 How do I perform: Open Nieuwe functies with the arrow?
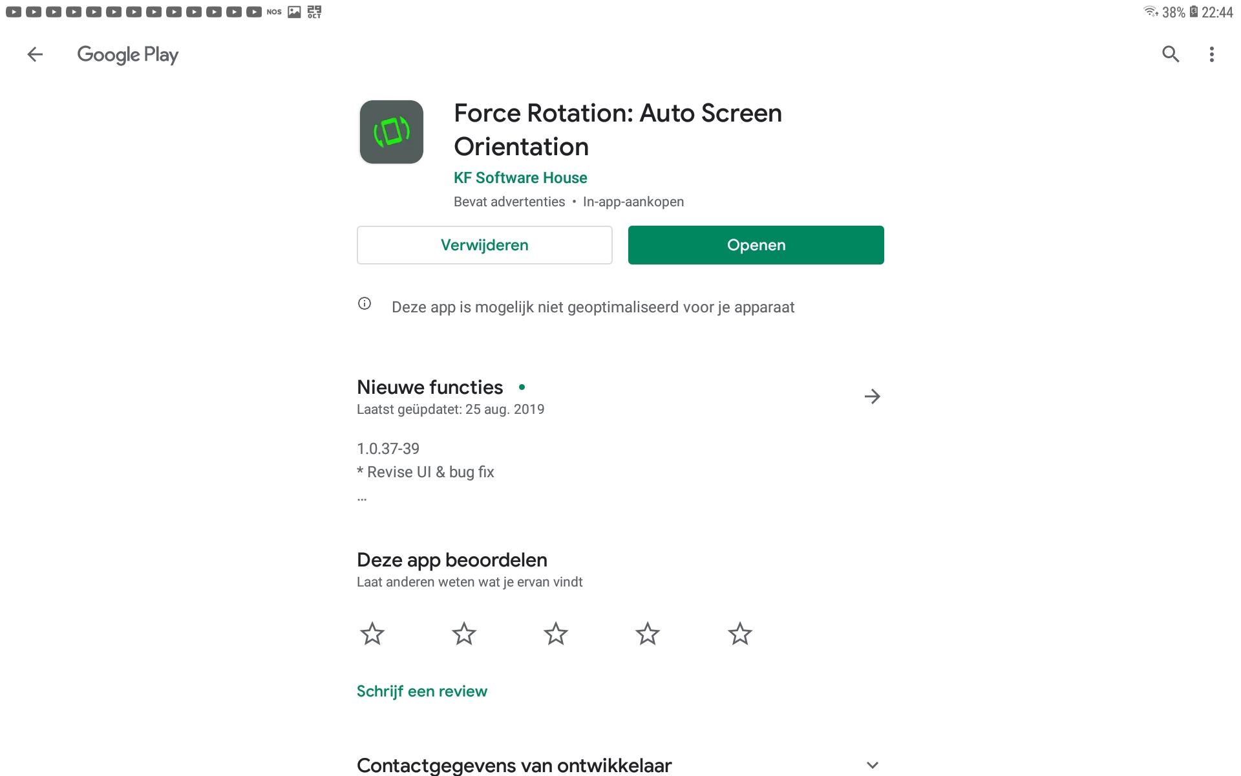[x=873, y=396]
